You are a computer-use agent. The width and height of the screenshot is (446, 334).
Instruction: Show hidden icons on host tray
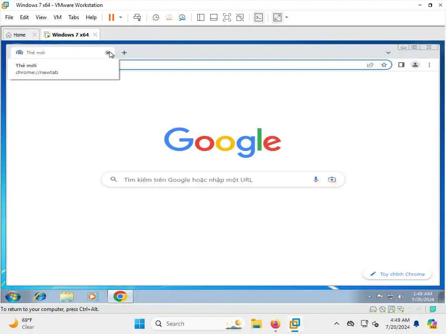tap(337, 324)
